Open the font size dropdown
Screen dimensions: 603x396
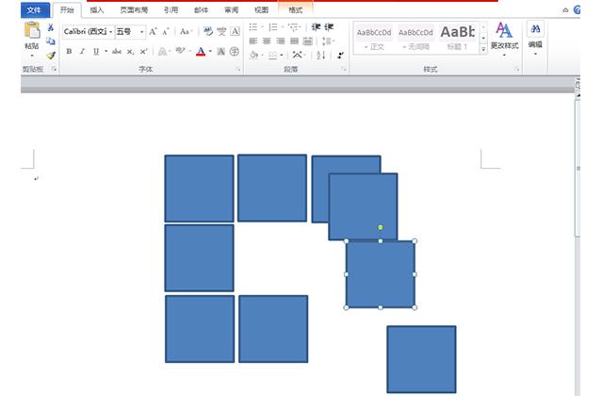pos(142,32)
